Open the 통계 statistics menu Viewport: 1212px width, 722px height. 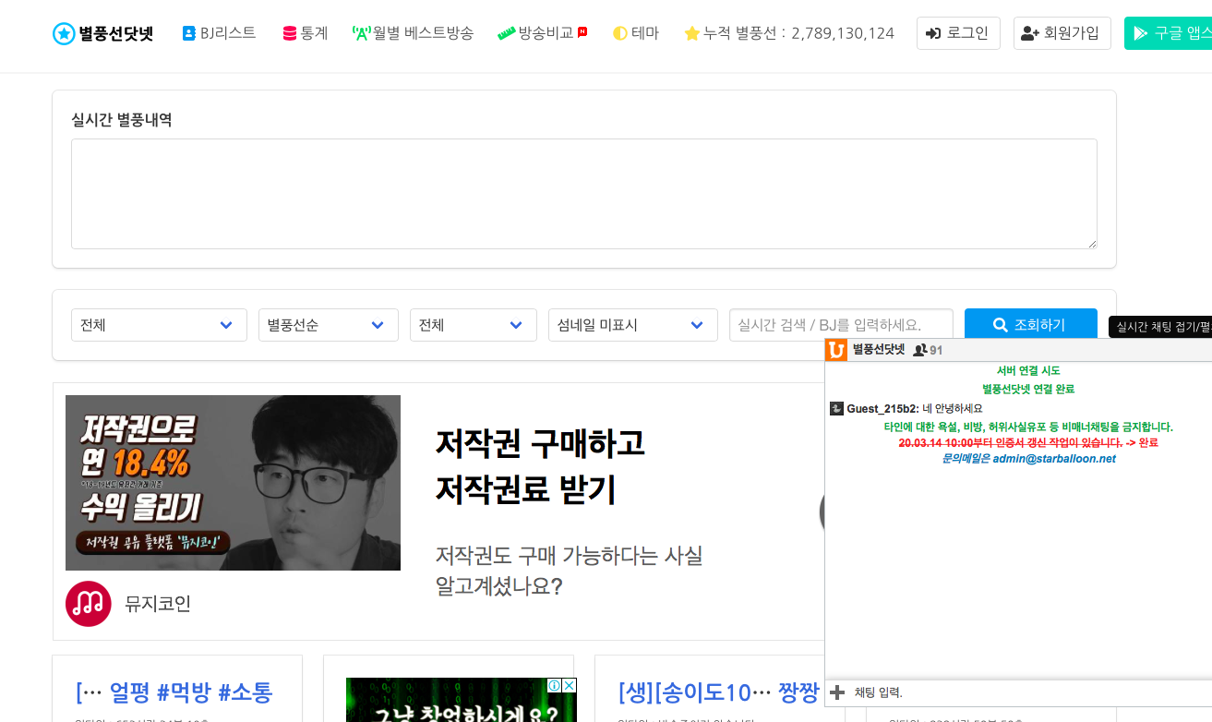(305, 33)
